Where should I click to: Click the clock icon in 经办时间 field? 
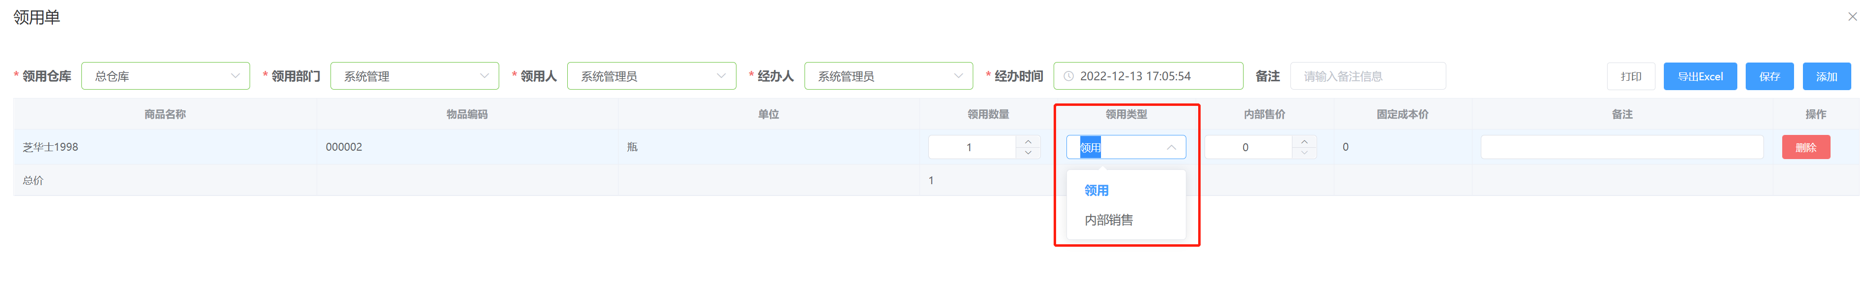(x=1068, y=76)
